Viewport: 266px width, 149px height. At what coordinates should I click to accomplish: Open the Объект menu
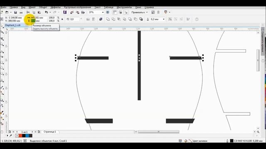(43, 7)
